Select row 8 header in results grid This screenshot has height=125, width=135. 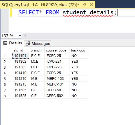pyautogui.click(x=7, y=96)
